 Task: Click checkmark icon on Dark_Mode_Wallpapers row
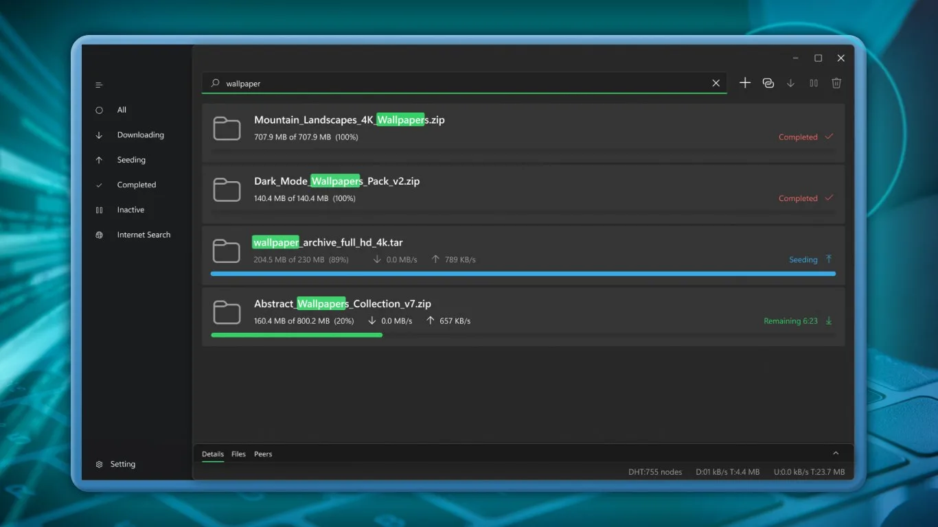click(x=829, y=198)
